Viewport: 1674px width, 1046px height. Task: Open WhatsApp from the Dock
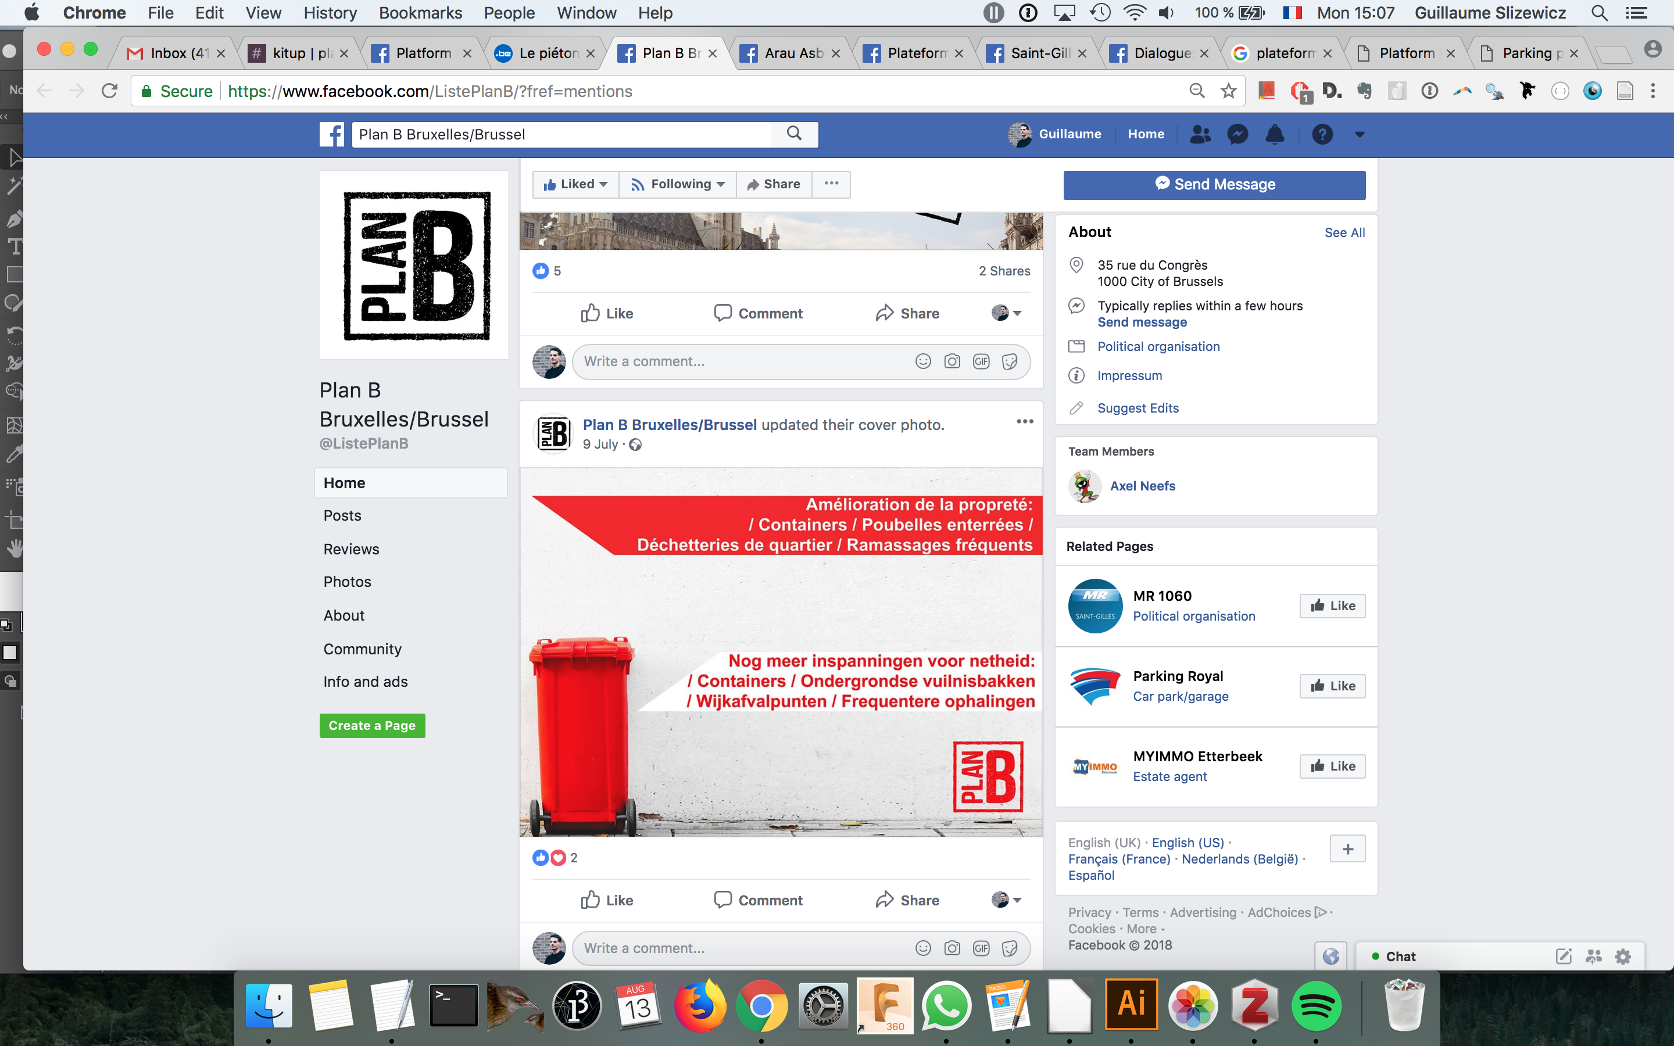pos(946,1005)
